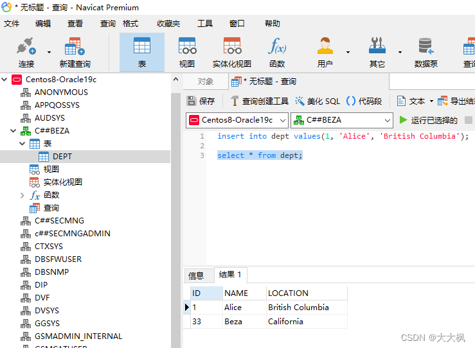The height and width of the screenshot is (348, 475).
Task: Click the gray stop button beside run
Action: tap(469, 120)
